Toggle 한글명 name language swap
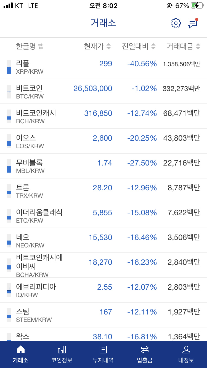Screen dimensions: 207x368 (x=41, y=46)
